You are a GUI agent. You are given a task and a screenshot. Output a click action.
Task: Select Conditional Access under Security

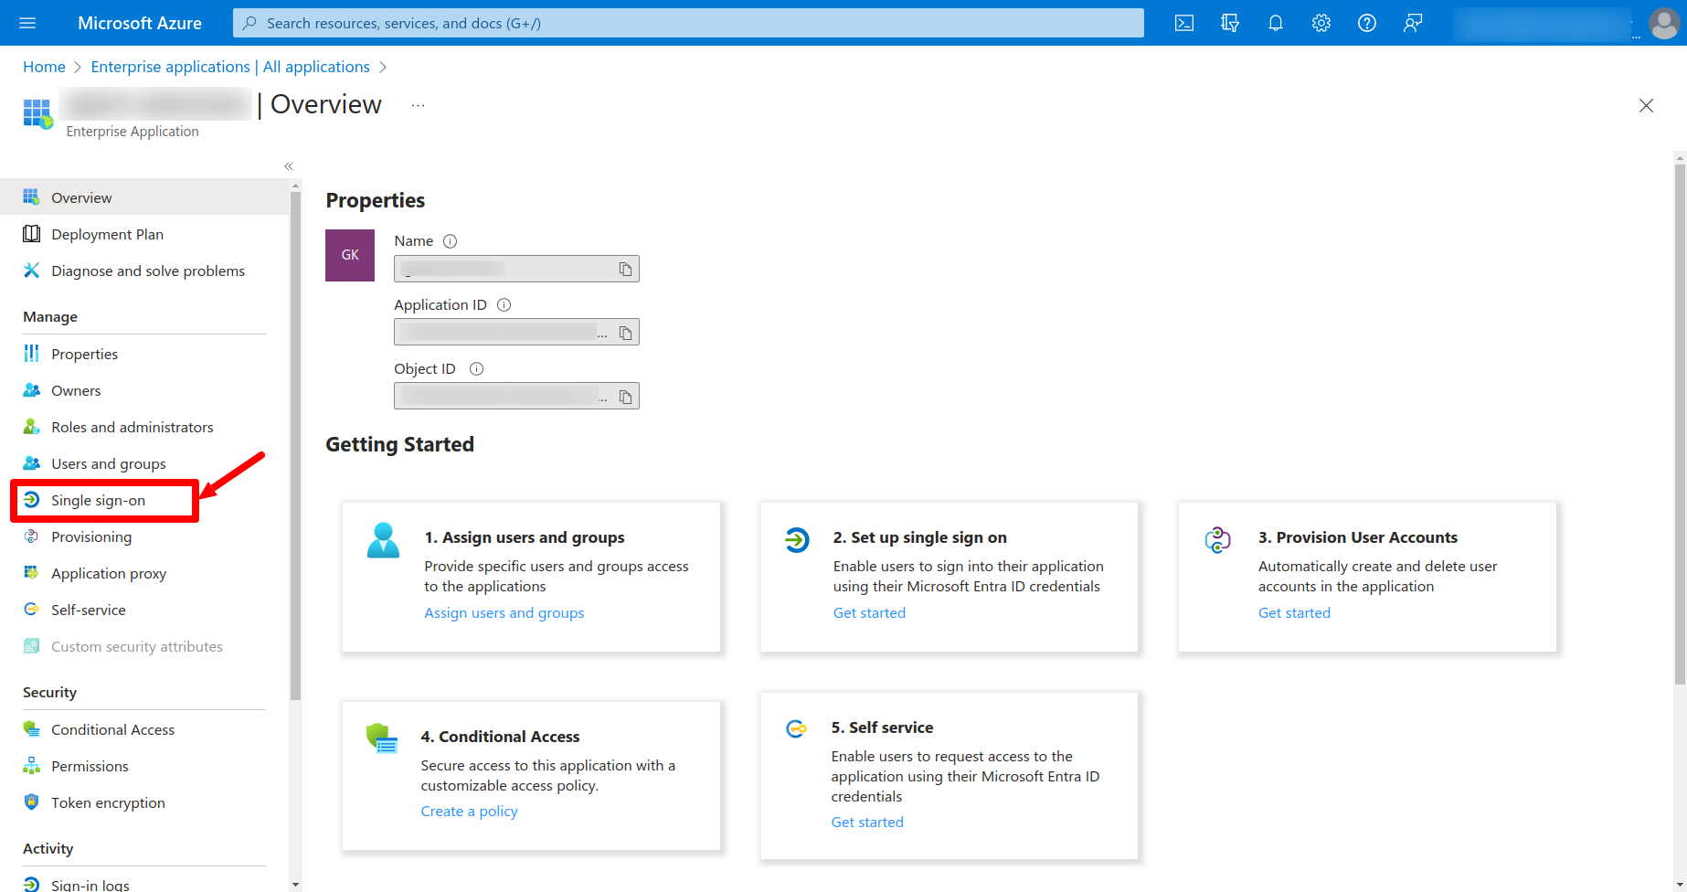tap(112, 729)
